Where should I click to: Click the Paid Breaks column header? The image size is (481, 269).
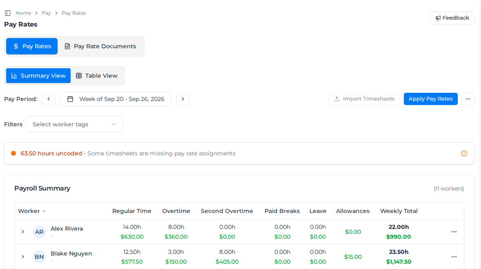pos(282,211)
